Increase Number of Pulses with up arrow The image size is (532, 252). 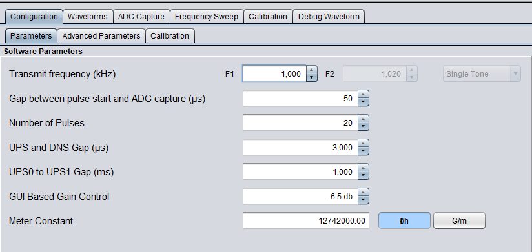pyautogui.click(x=363, y=119)
